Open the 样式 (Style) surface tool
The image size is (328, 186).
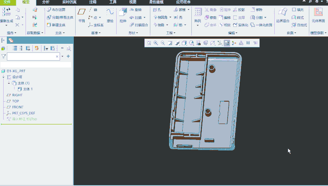(297, 17)
